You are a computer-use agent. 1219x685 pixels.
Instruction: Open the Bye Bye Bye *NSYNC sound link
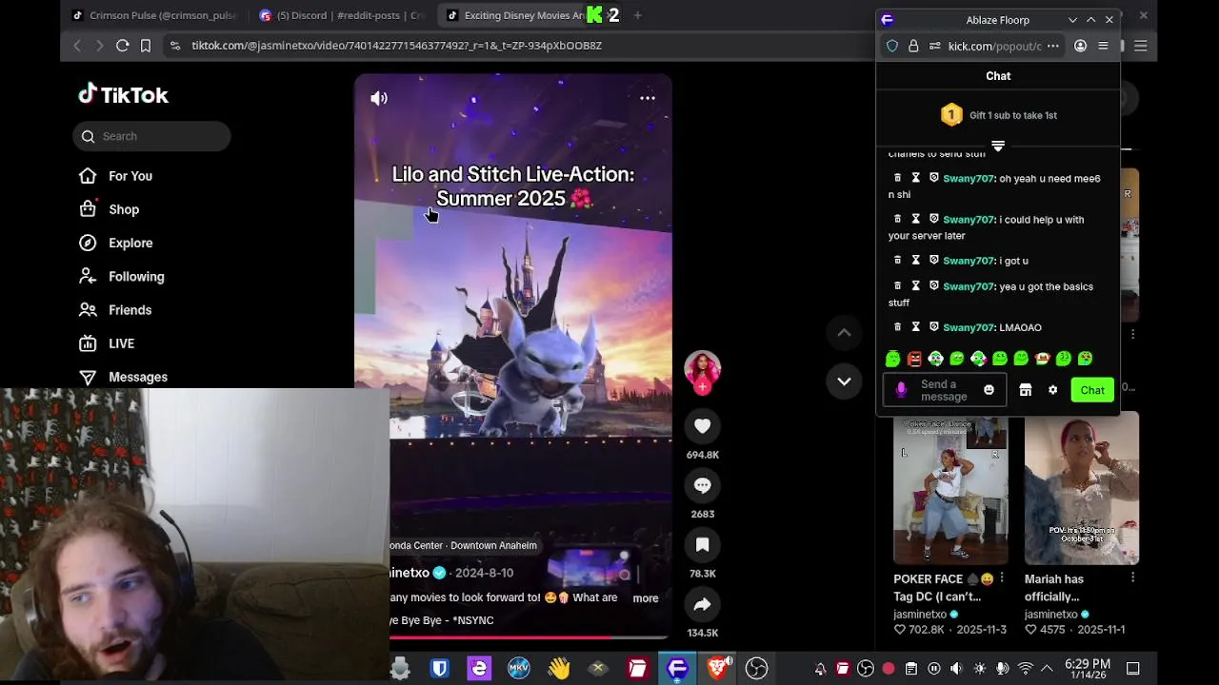coord(442,620)
